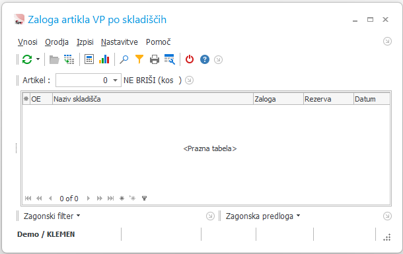Sort by Datum column header
Screen dimensions: 403x254
pyautogui.click(x=372, y=99)
